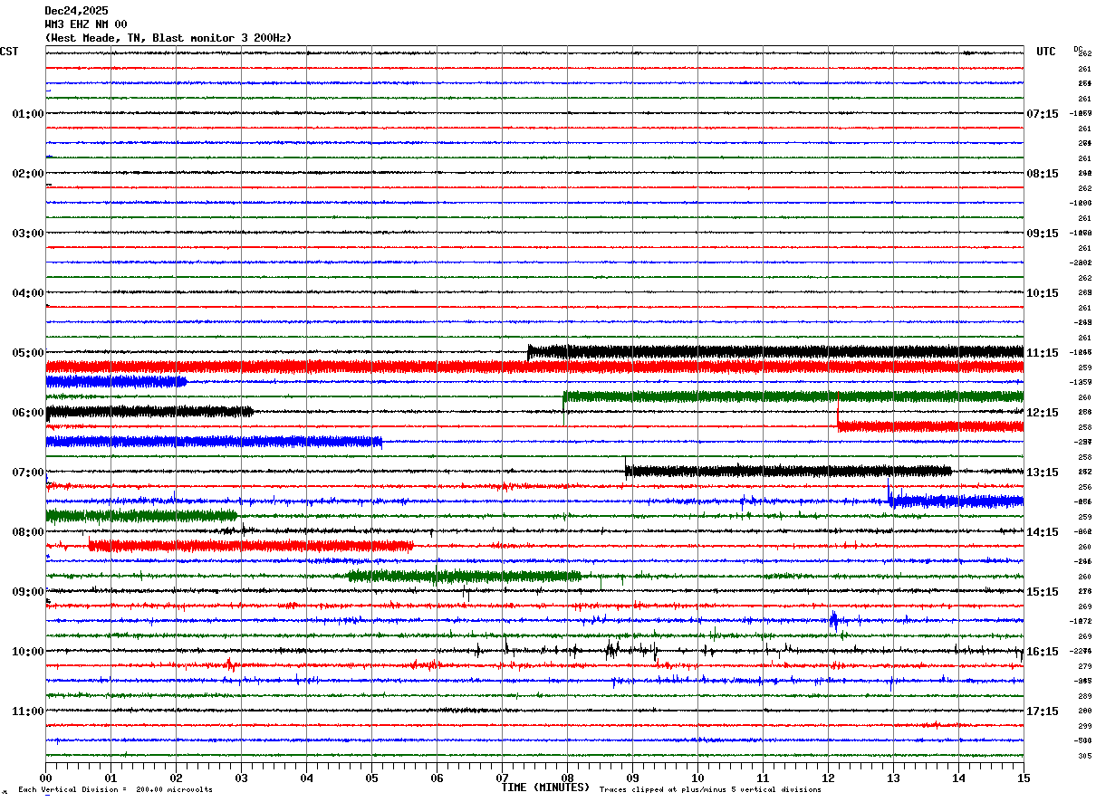This screenshot has width=1096, height=802.
Task: Click the onset of the black 07:00 noise burst
Action: [x=626, y=471]
